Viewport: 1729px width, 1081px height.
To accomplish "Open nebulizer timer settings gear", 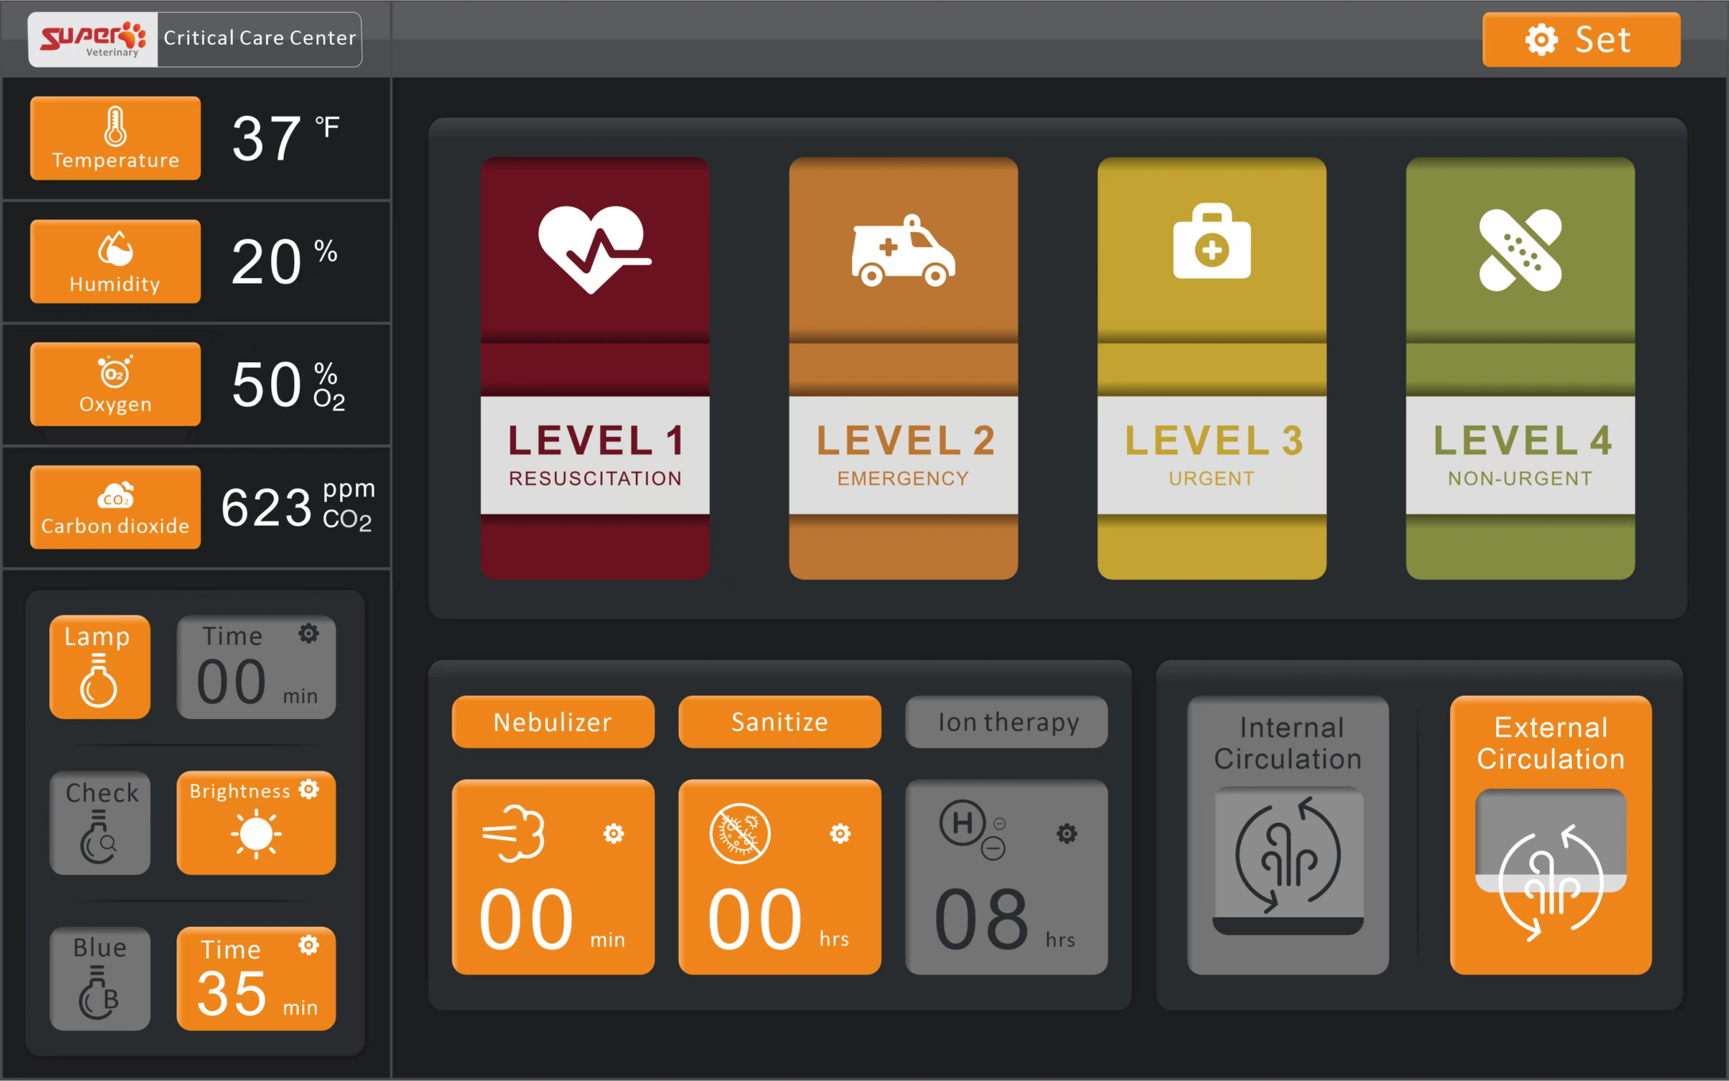I will pos(614,833).
